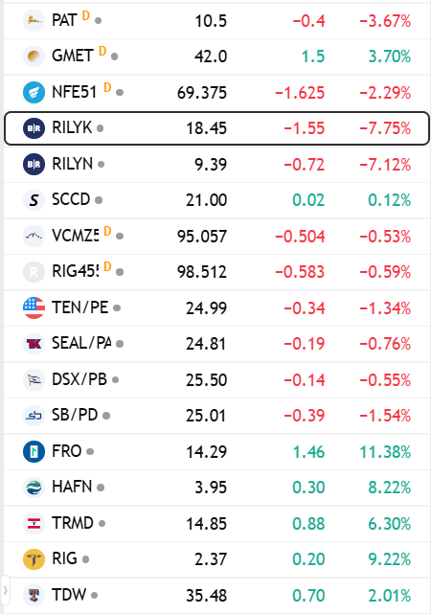Click the D badge next to PAT
The height and width of the screenshot is (614, 431).
pos(86,15)
